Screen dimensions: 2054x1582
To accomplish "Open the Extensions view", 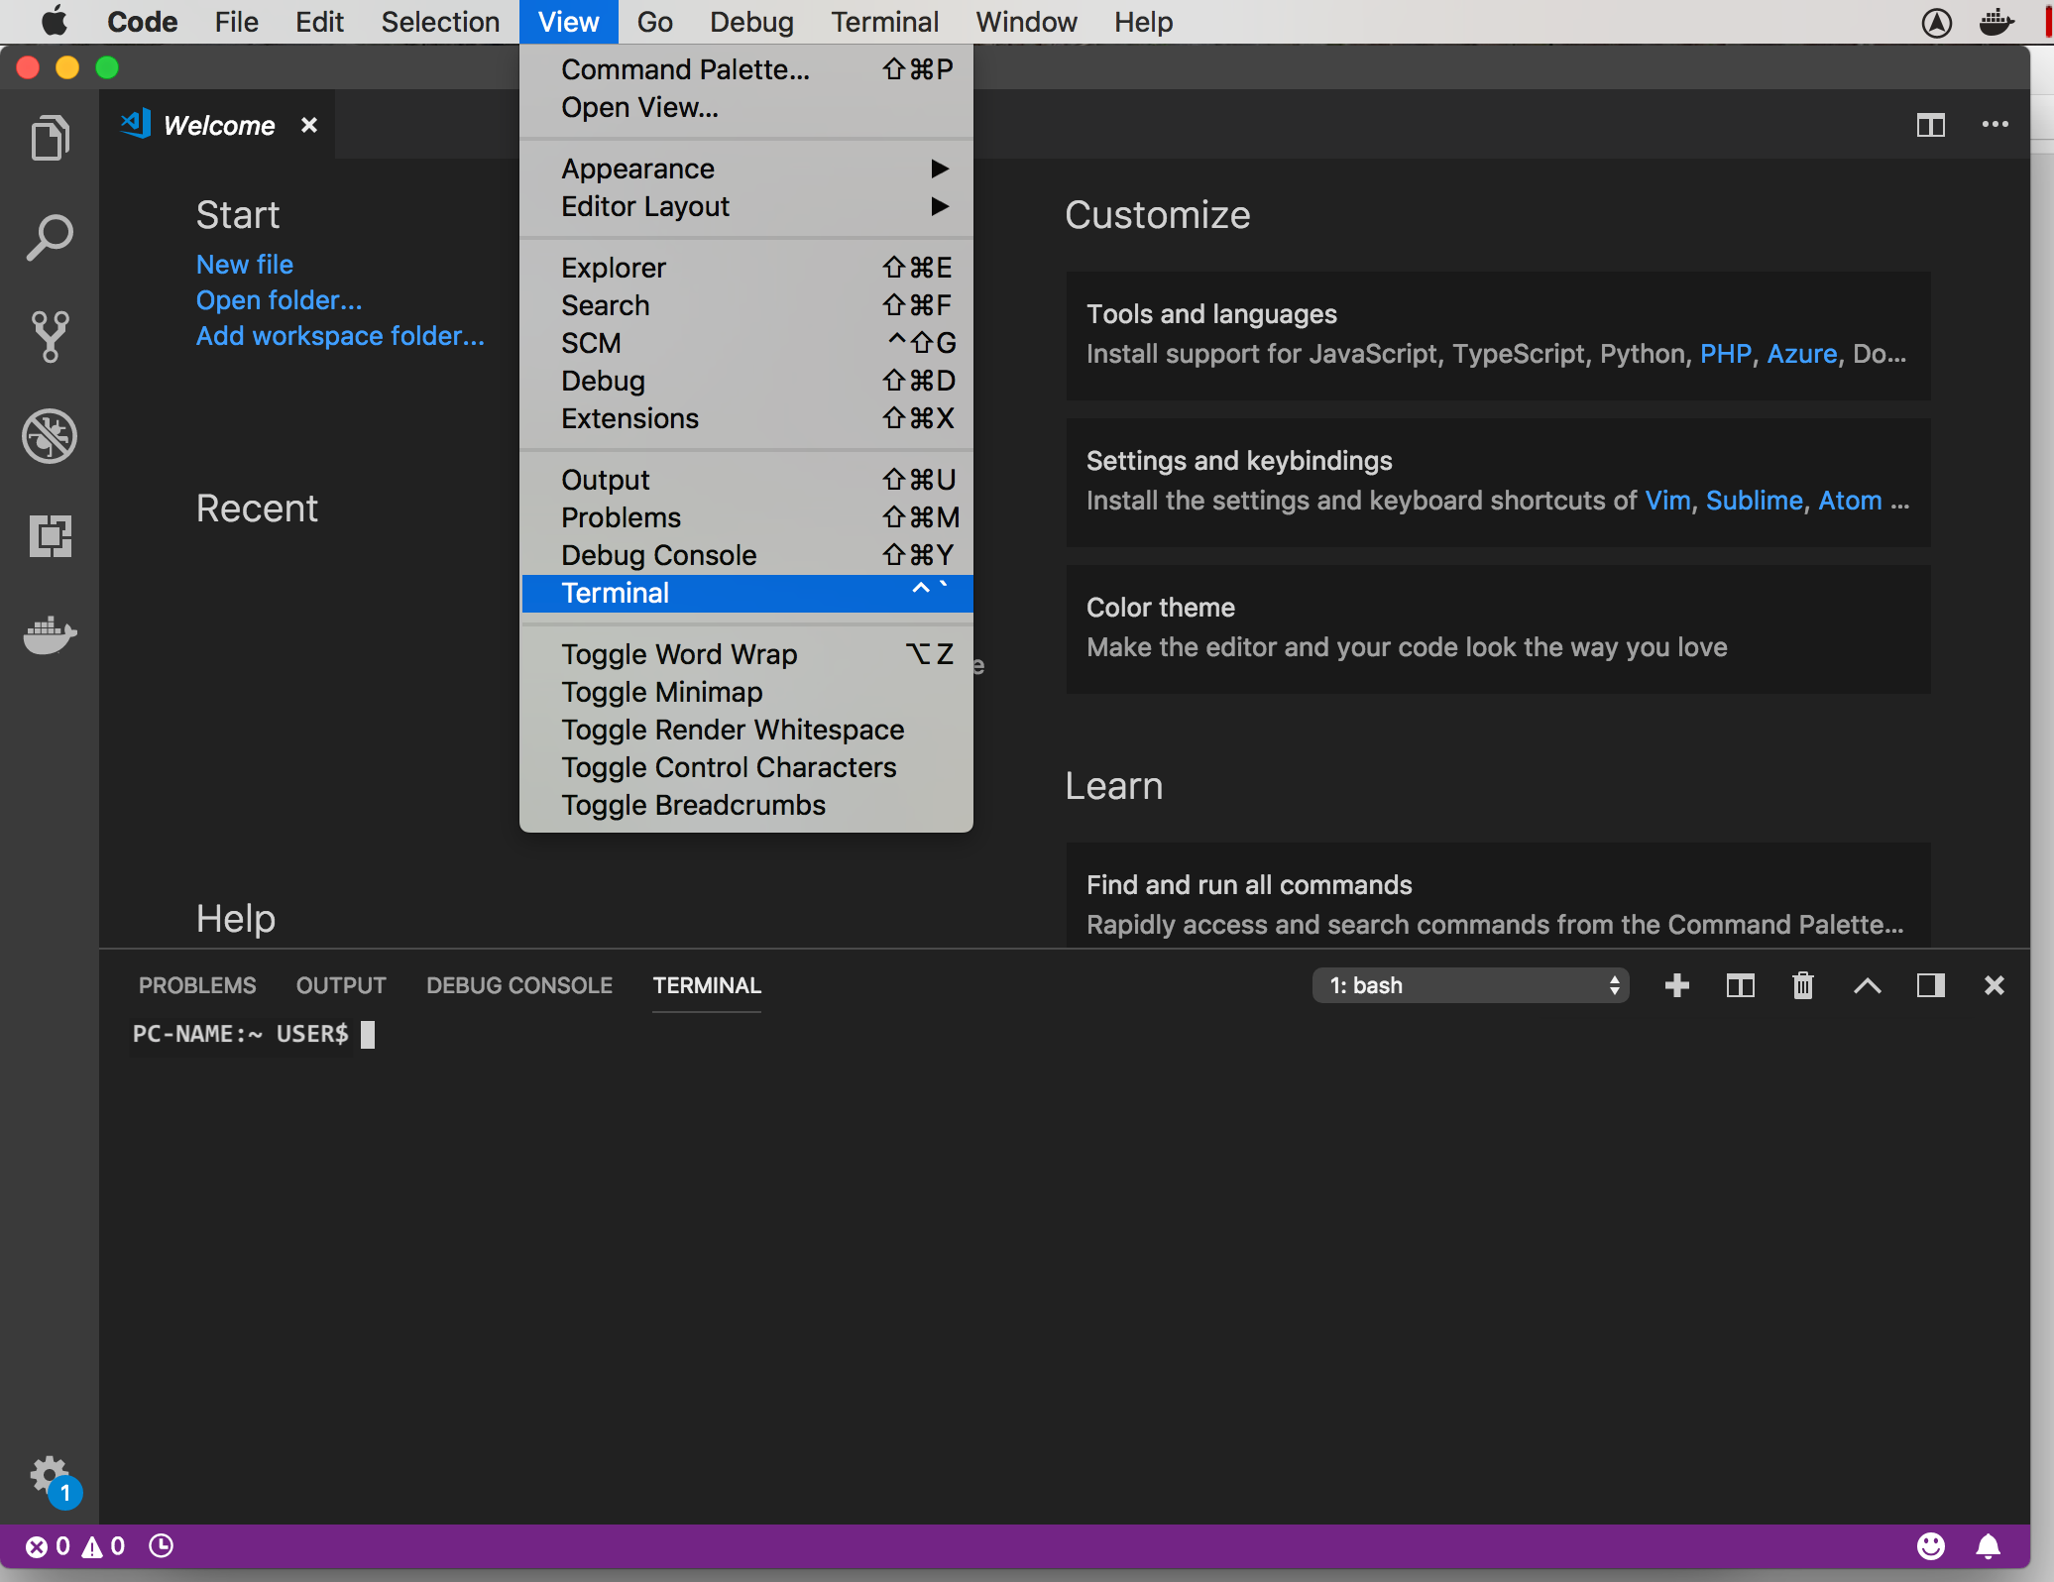I will click(51, 536).
